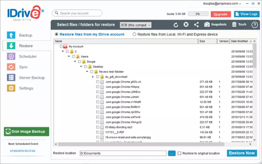This screenshot has height=164, width=262.
Task: Click the Backup up-arrow icon
Action: tap(11, 35)
